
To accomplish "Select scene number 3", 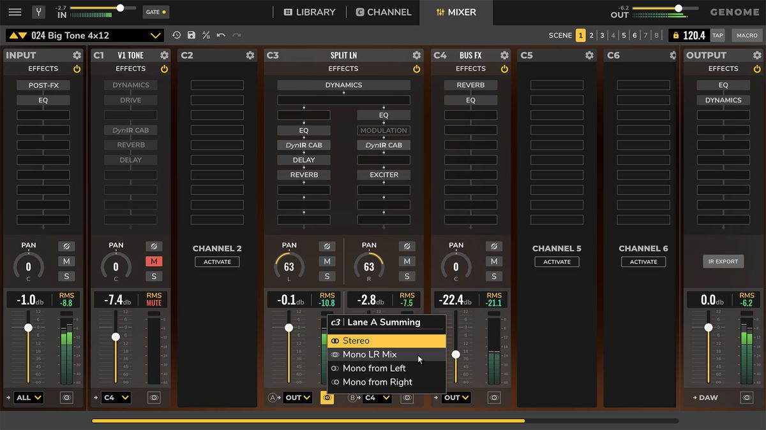I will tap(602, 36).
